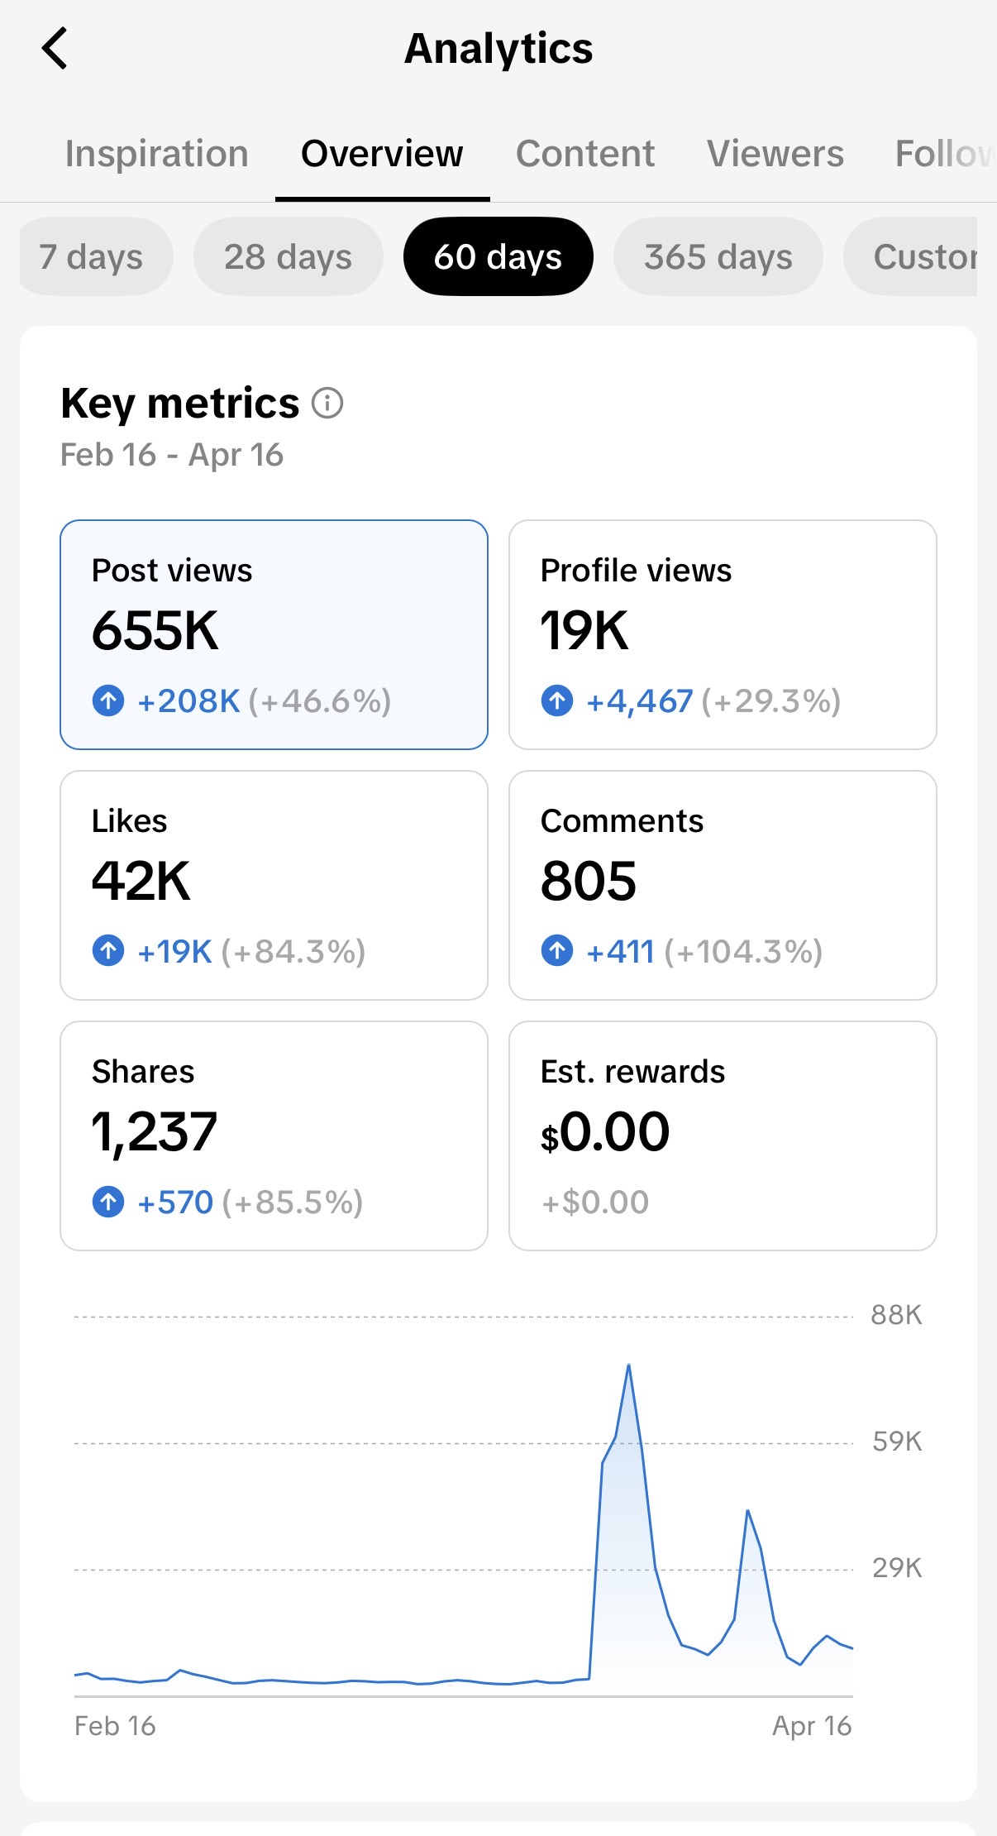Tap Likes up-arrow trend icon
This screenshot has height=1836, width=997.
point(108,951)
